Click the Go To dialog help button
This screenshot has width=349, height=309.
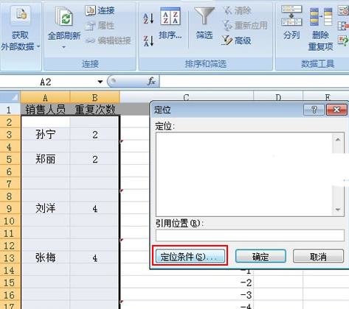click(x=314, y=110)
